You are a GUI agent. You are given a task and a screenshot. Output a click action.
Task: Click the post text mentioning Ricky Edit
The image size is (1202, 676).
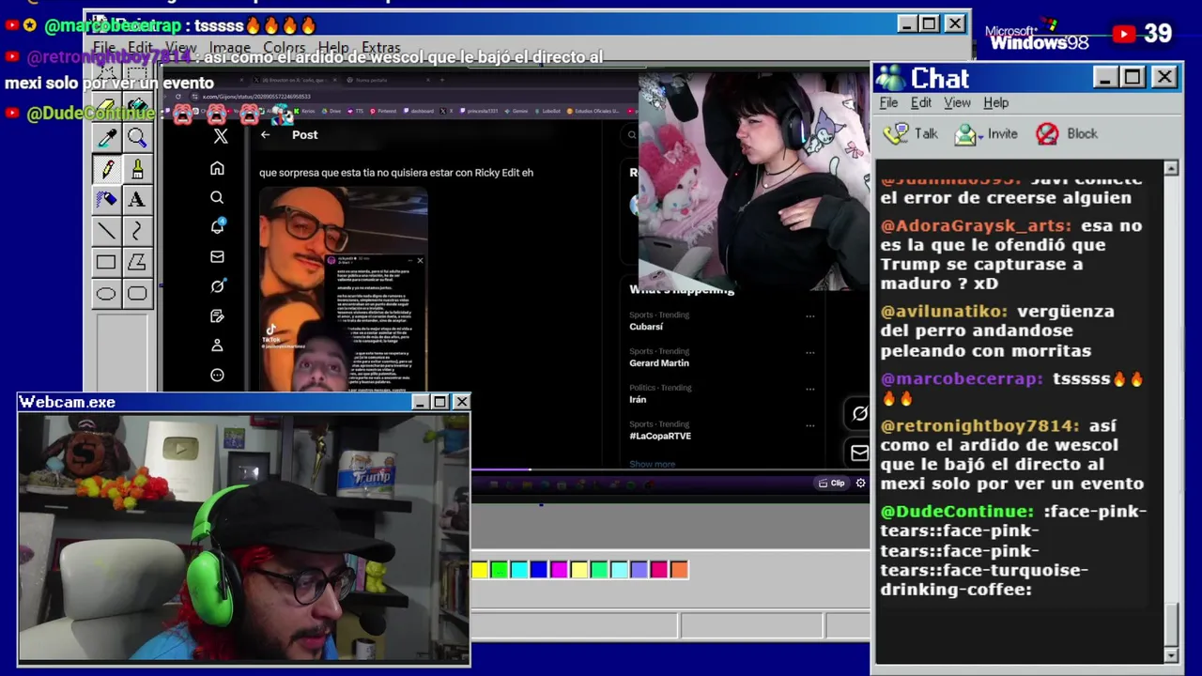(396, 173)
